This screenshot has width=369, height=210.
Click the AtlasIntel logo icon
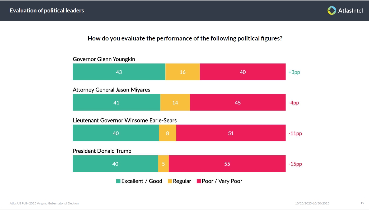pyautogui.click(x=332, y=10)
